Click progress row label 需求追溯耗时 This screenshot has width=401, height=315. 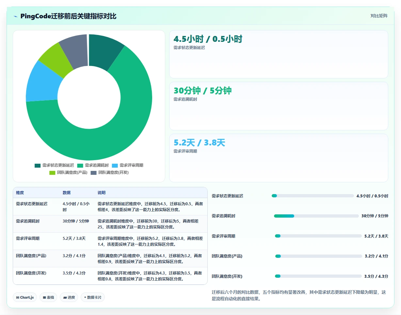click(x=223, y=216)
